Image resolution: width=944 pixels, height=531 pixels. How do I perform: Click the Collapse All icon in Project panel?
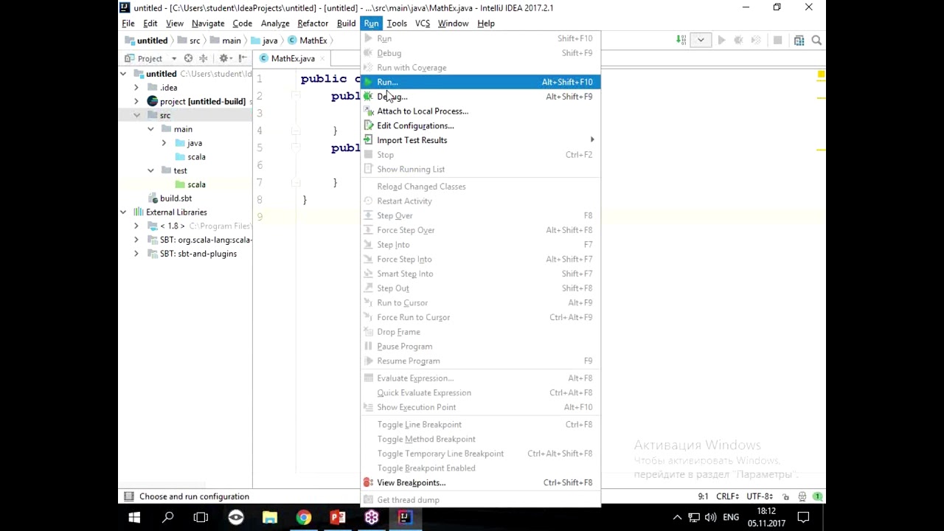[x=203, y=58]
